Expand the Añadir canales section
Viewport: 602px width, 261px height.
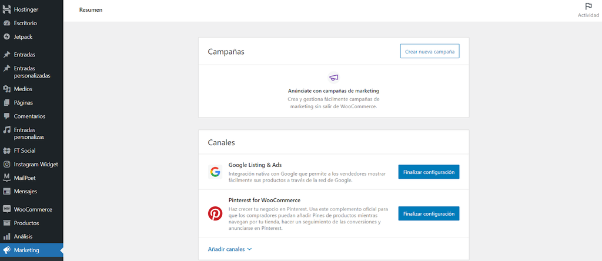point(230,249)
